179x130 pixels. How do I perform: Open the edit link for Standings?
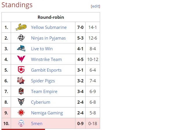(95, 6)
